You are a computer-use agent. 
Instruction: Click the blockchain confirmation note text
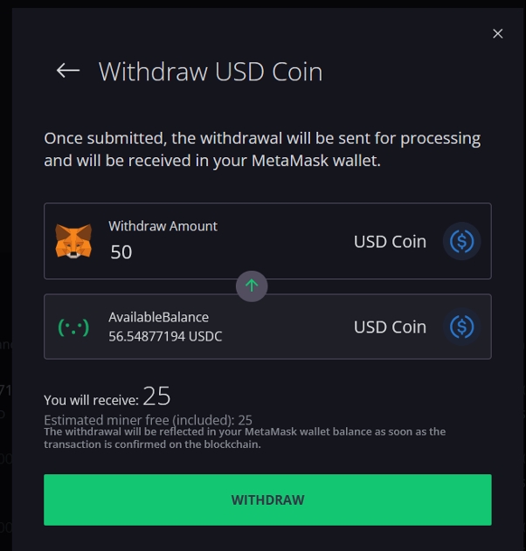[x=245, y=437]
